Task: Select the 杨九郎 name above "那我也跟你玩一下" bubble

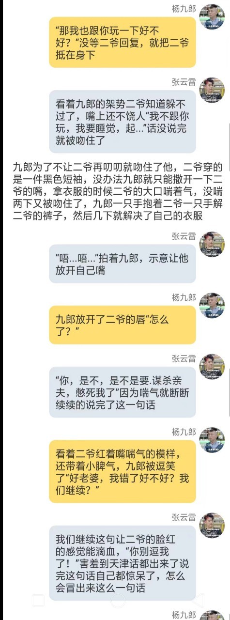Action: pyautogui.click(x=184, y=9)
